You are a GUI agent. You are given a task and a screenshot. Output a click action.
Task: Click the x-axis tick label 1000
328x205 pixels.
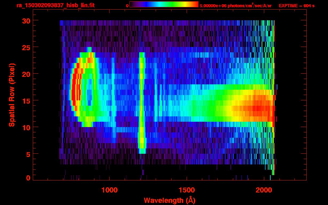(x=110, y=190)
